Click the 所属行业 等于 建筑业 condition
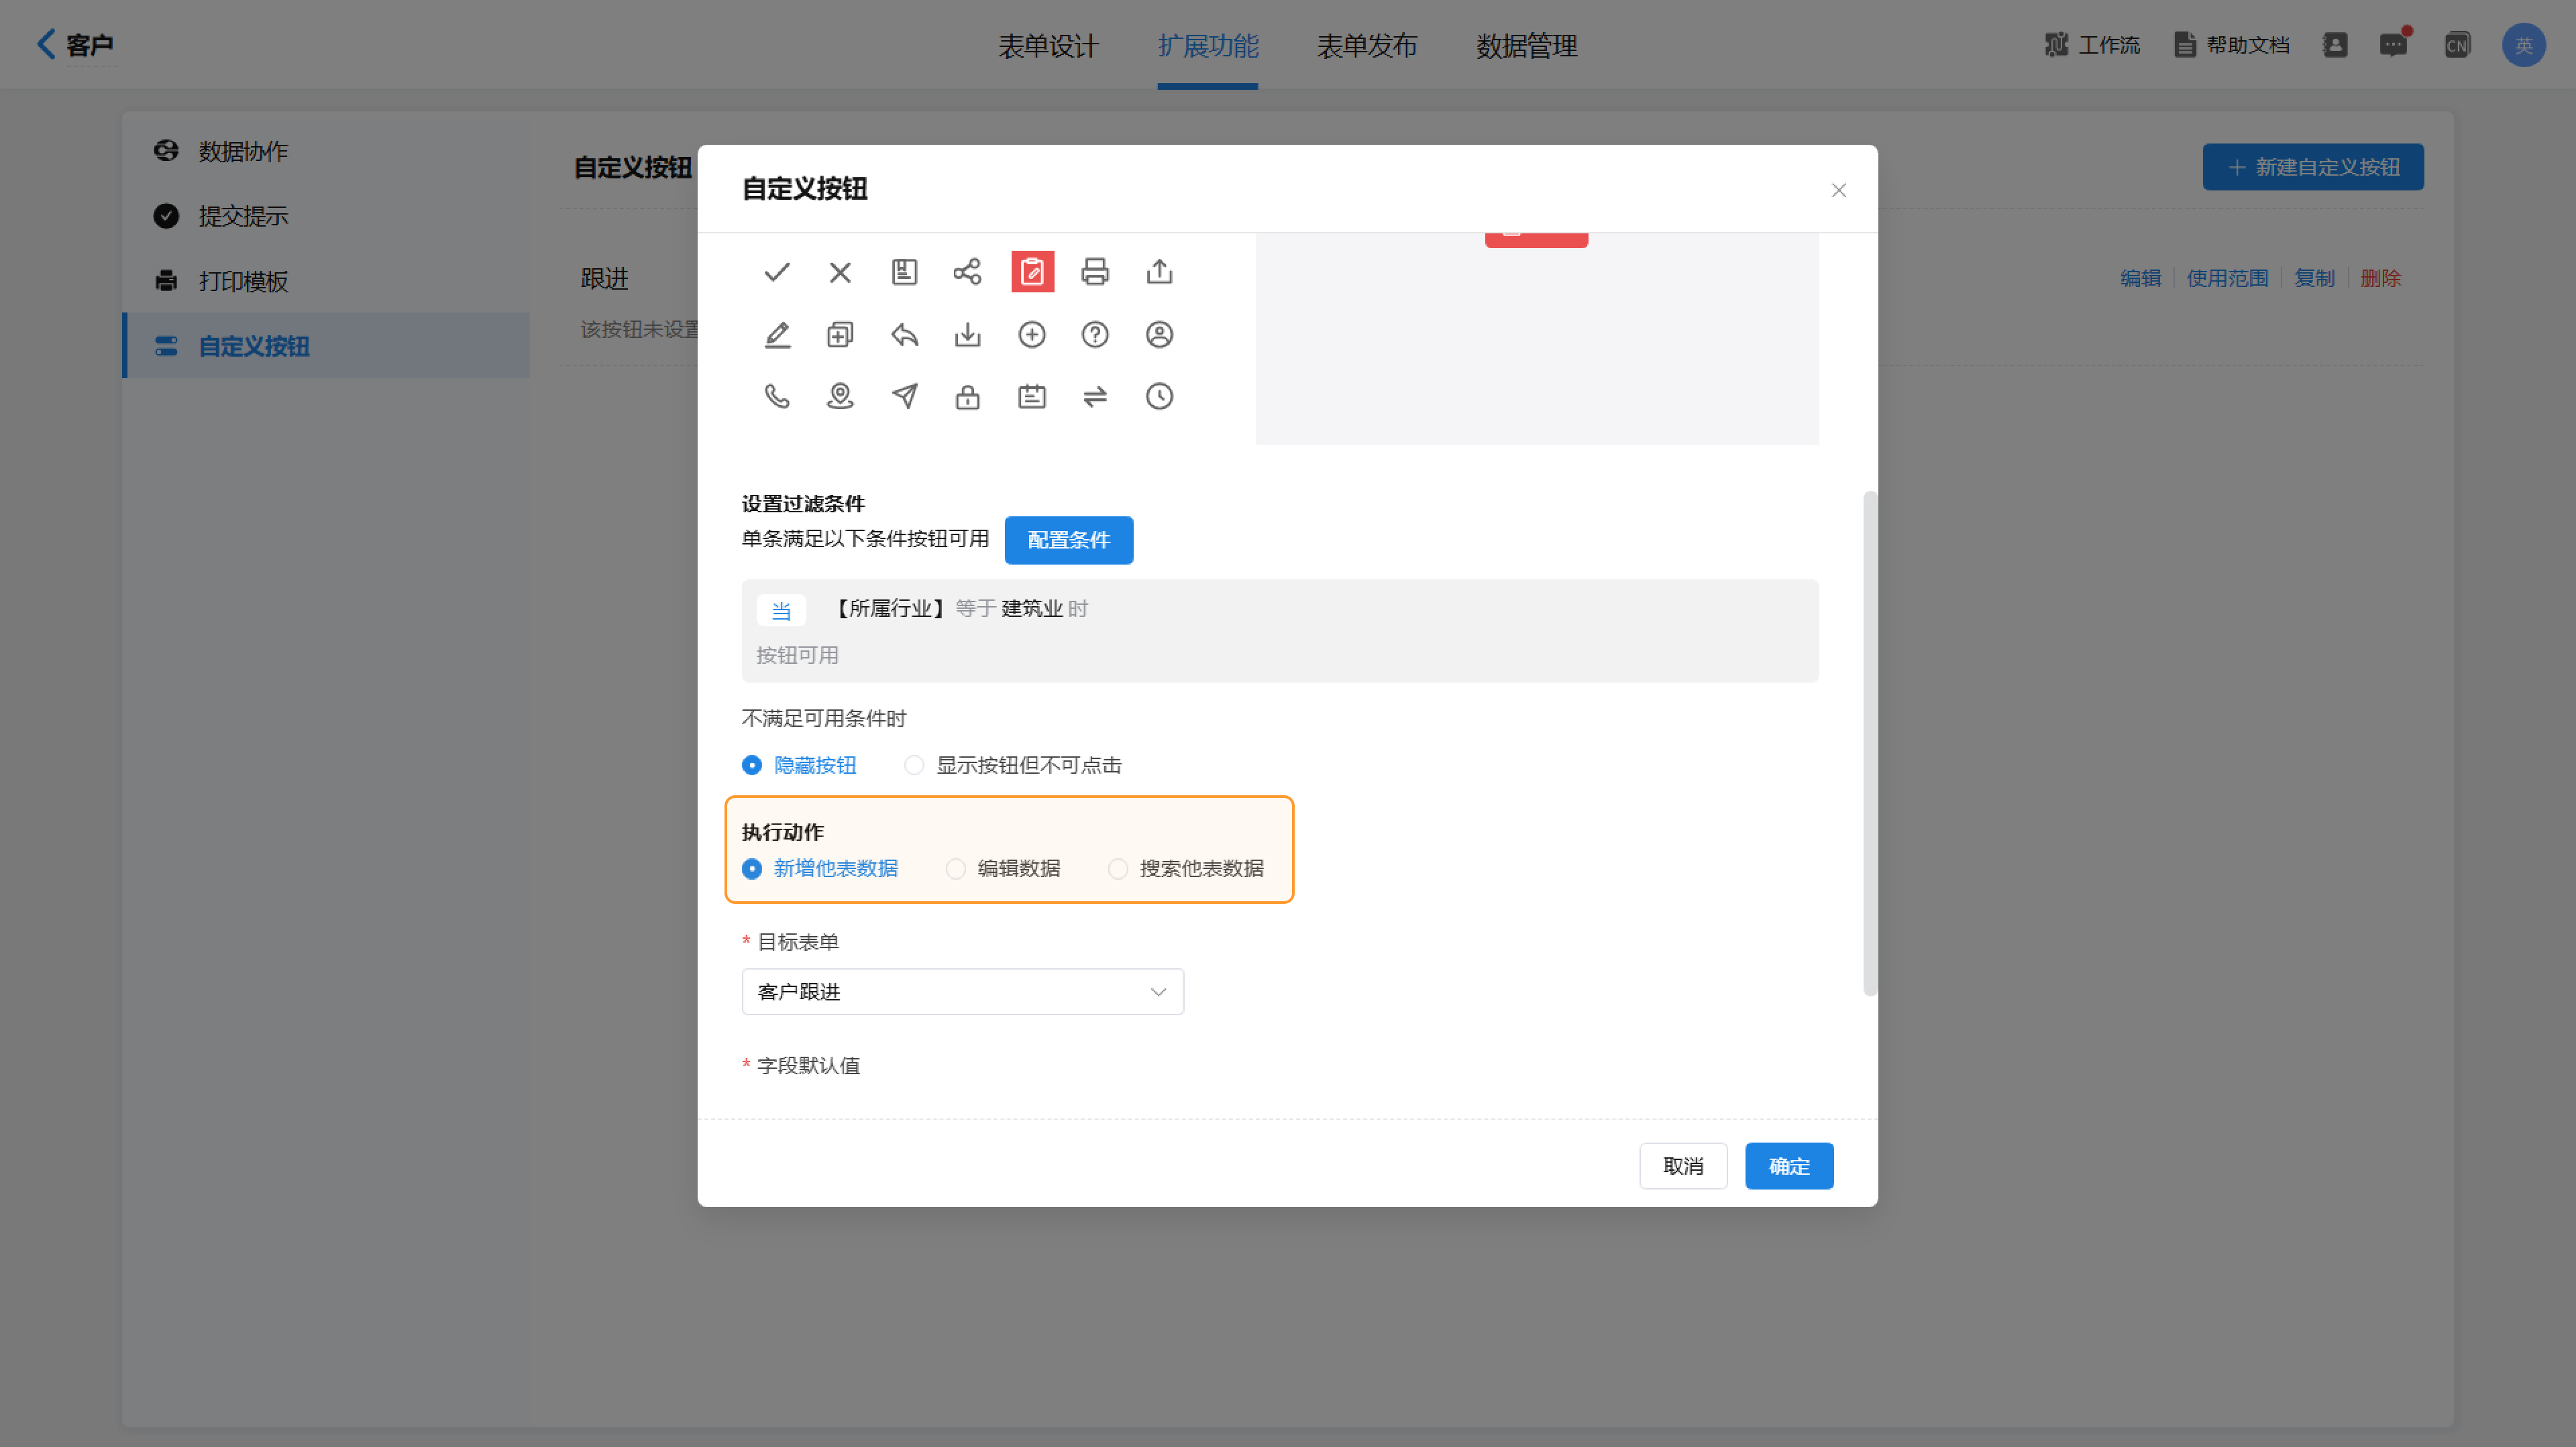The image size is (2576, 1447). pos(961,609)
